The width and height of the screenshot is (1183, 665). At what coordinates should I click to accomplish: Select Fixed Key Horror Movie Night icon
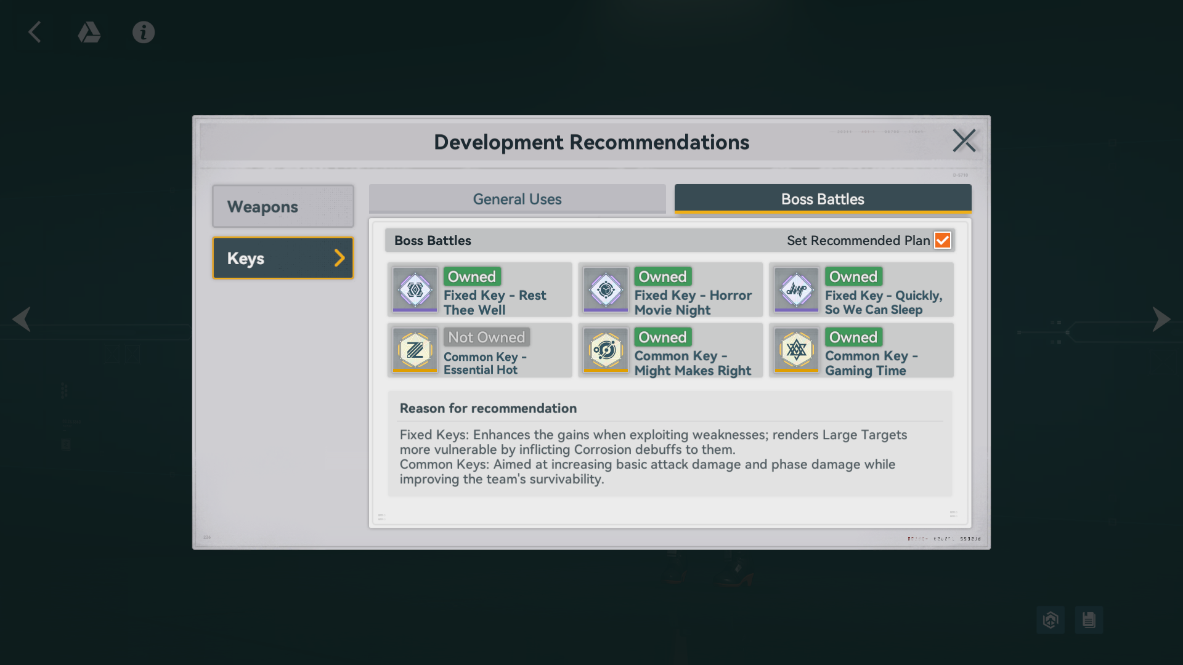pyautogui.click(x=606, y=289)
